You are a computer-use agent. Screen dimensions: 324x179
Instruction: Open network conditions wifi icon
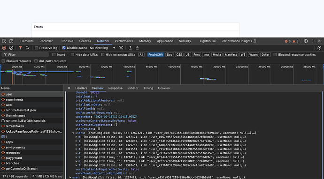pos(121,48)
